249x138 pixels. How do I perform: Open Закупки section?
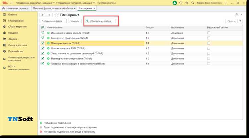[13, 39]
